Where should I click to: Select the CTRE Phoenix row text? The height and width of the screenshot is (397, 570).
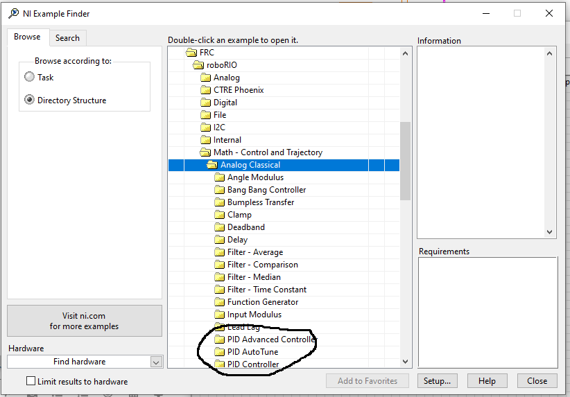pyautogui.click(x=239, y=90)
